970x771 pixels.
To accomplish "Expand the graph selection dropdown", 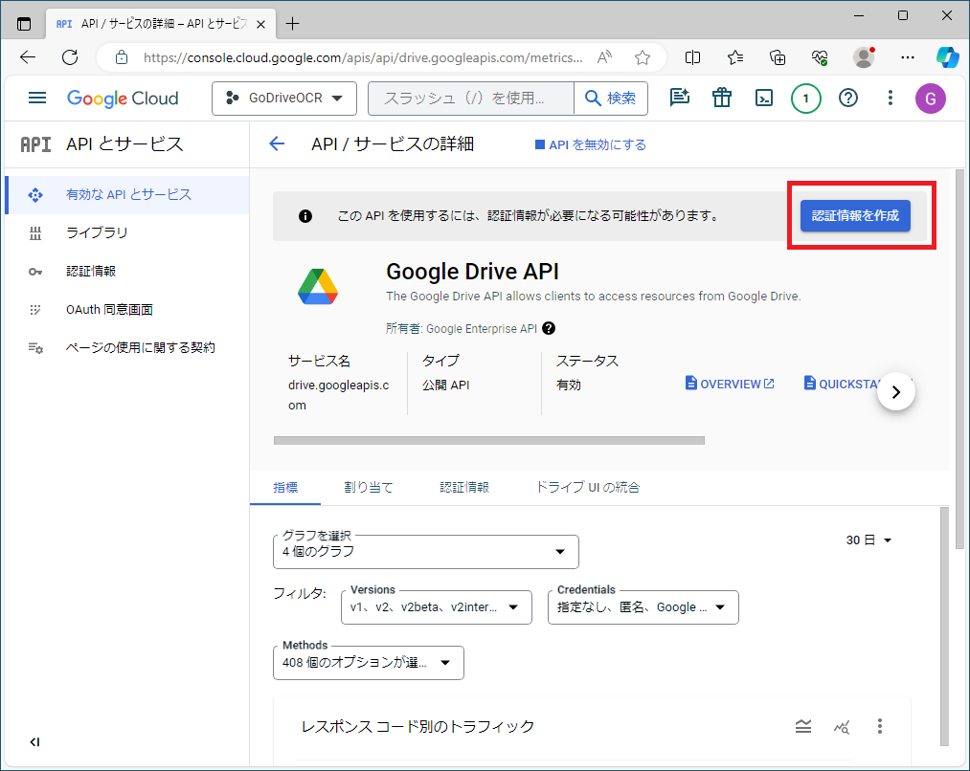I will pos(425,551).
